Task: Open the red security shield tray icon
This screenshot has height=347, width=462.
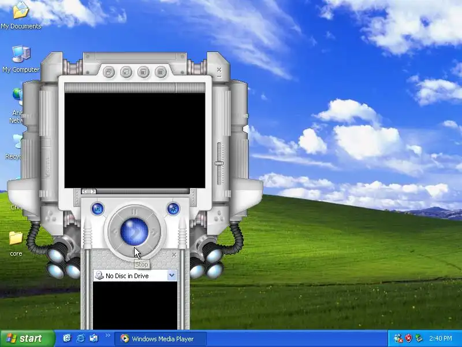Action: coord(408,338)
